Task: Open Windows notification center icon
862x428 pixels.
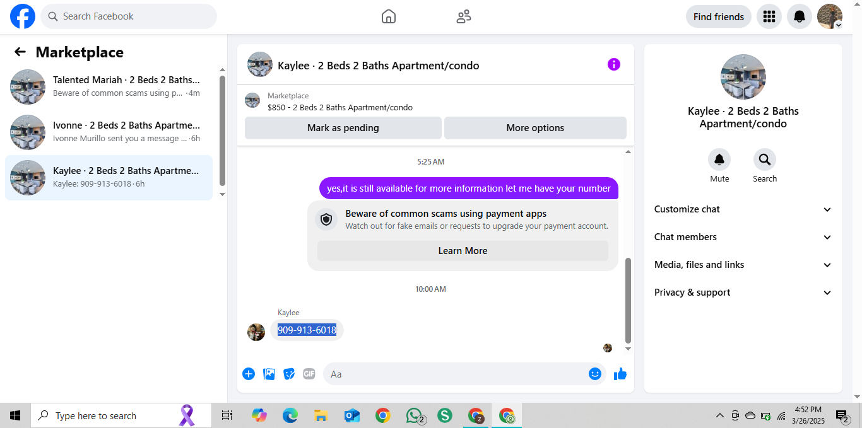Action: [x=842, y=415]
